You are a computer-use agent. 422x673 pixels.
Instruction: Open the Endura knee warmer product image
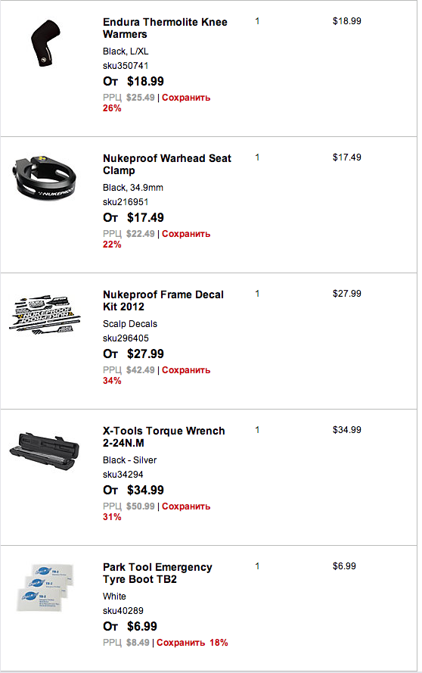pyautogui.click(x=45, y=43)
